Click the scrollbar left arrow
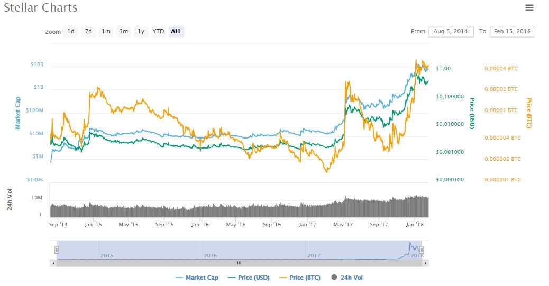This screenshot has height=286, width=549. pos(53,263)
